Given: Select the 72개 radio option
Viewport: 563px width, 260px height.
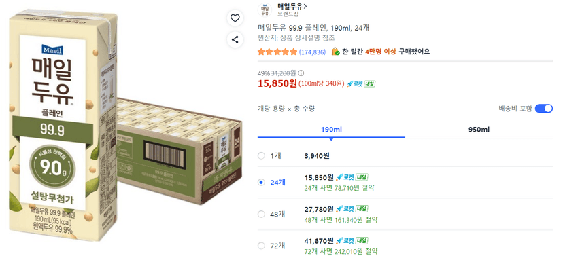Looking at the screenshot, I should tap(261, 246).
